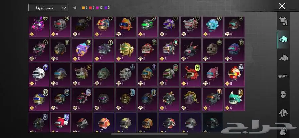Screen dimensions: 299x138
Task: Close the inventory with the X icon
Action: click(282, 6)
